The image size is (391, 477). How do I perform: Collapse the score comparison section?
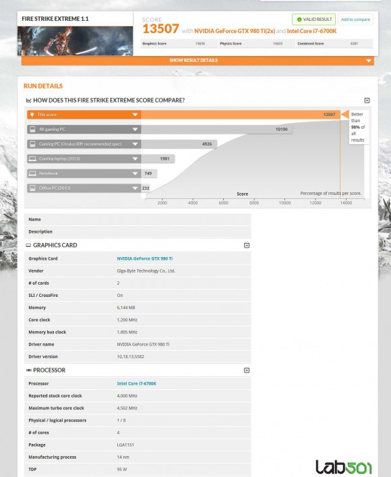[367, 101]
